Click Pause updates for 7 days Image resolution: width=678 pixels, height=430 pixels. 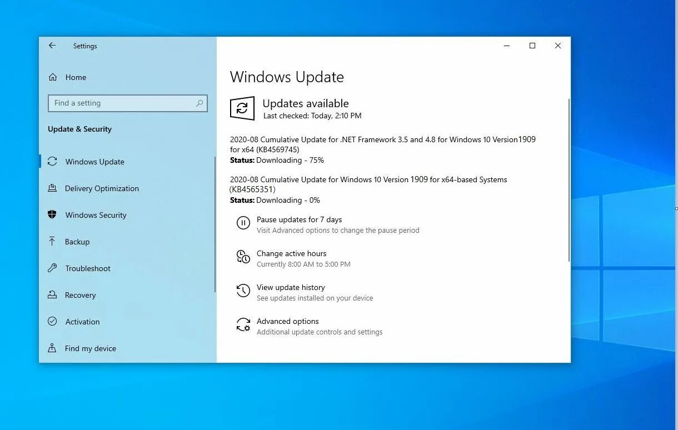click(299, 219)
